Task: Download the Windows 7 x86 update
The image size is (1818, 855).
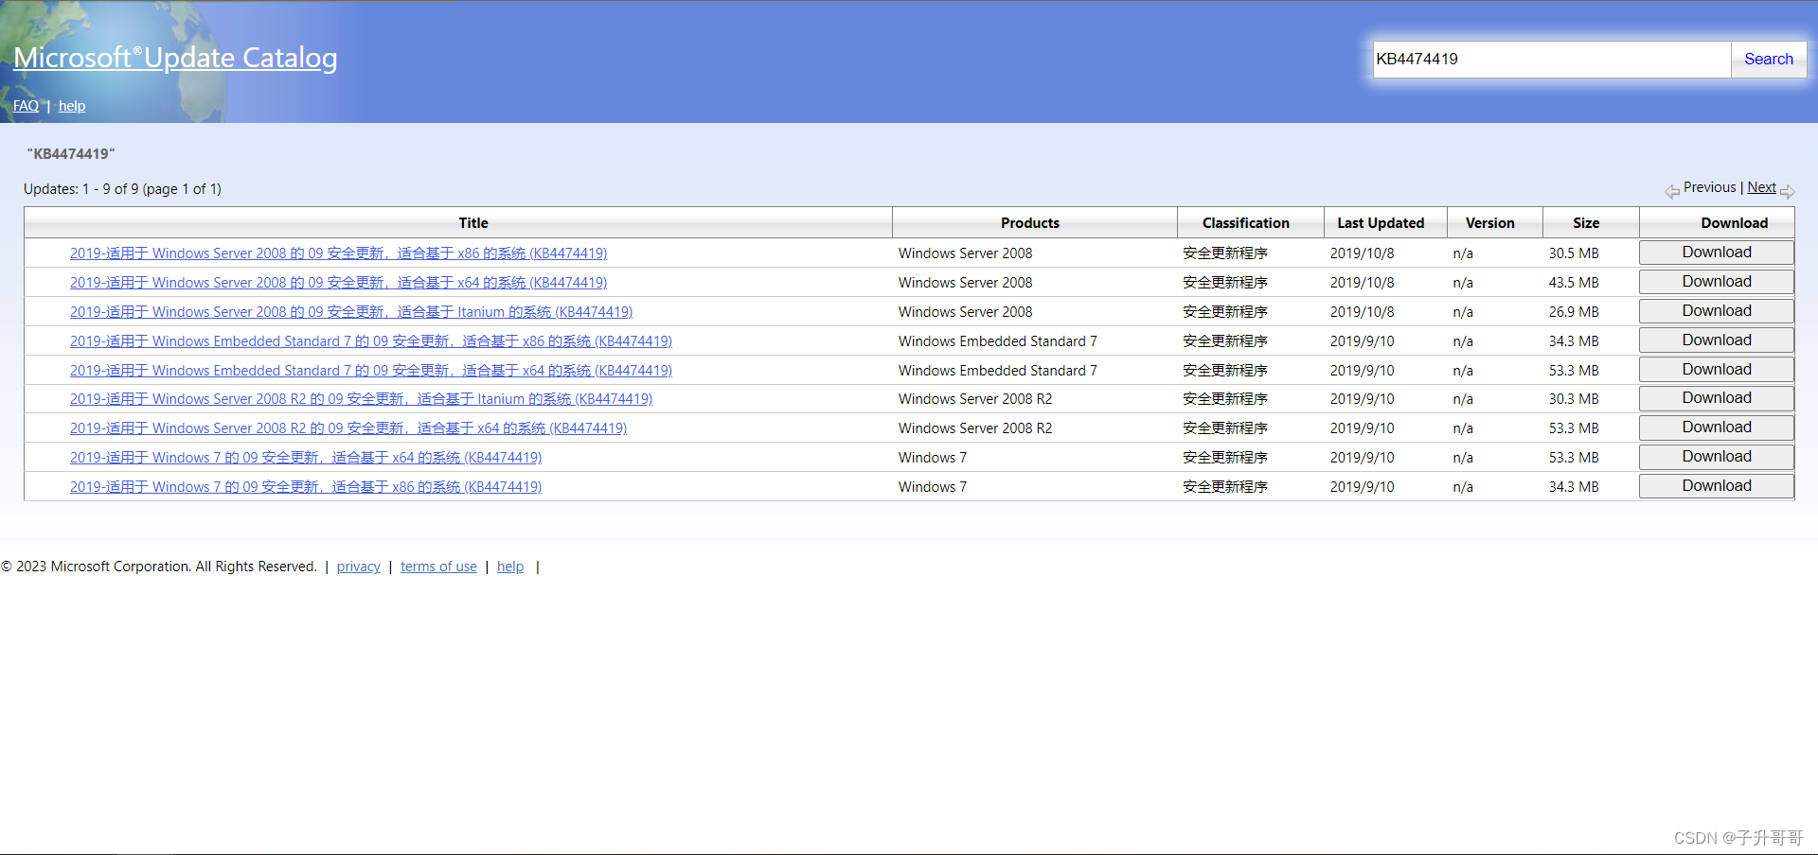Action: point(1717,486)
